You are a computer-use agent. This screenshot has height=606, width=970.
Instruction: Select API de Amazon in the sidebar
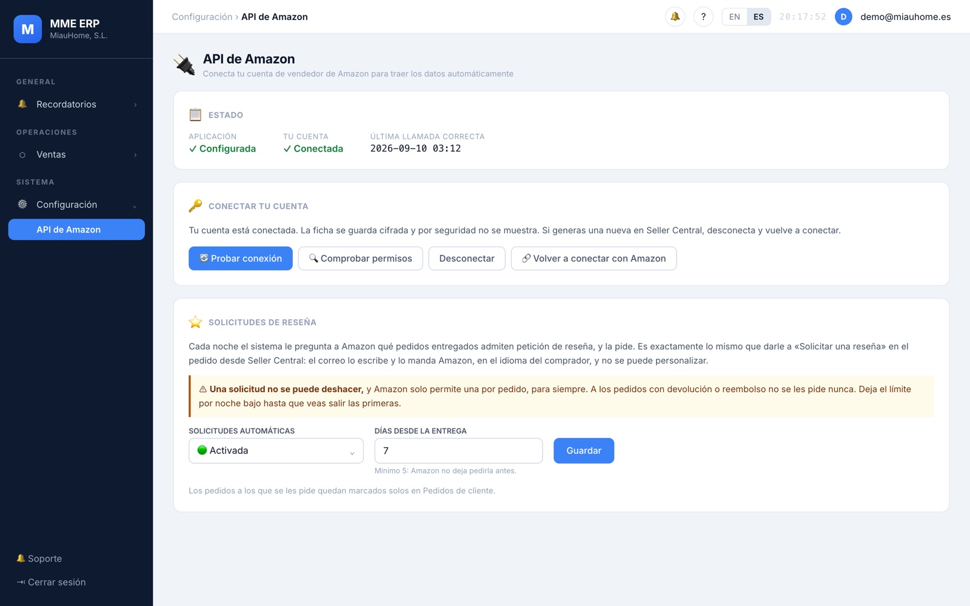point(76,230)
